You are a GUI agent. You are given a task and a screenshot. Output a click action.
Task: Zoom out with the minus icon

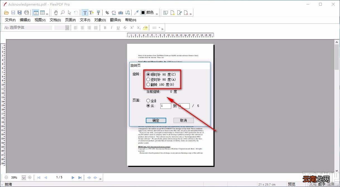(x=6, y=177)
